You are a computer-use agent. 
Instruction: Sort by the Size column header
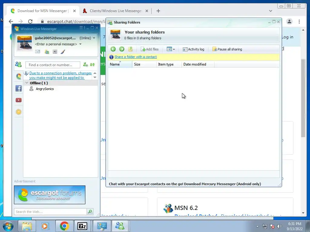144,64
